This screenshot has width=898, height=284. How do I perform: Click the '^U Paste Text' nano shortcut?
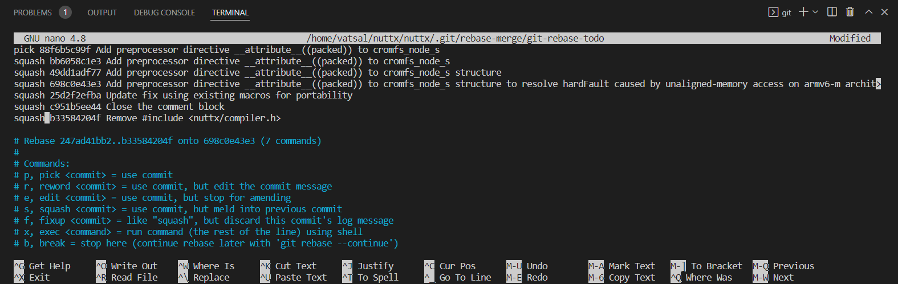(x=294, y=277)
